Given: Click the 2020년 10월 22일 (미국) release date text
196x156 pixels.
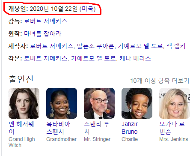Looking at the screenshot, I should 62,9.
